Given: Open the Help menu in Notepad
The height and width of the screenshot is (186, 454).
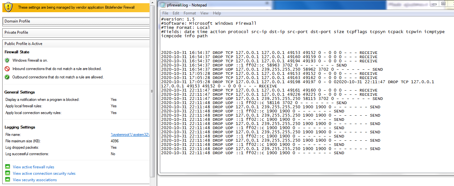Looking at the screenshot, I should point(217,13).
